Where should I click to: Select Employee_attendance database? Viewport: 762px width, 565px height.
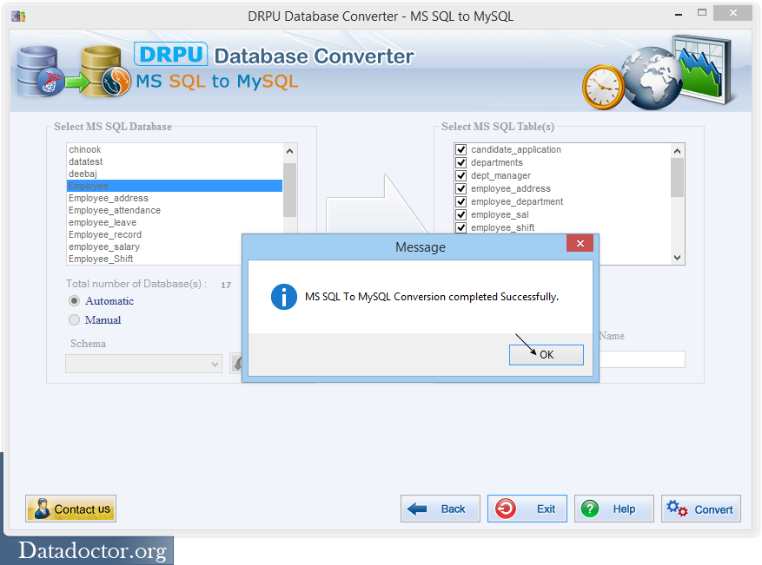point(174,210)
